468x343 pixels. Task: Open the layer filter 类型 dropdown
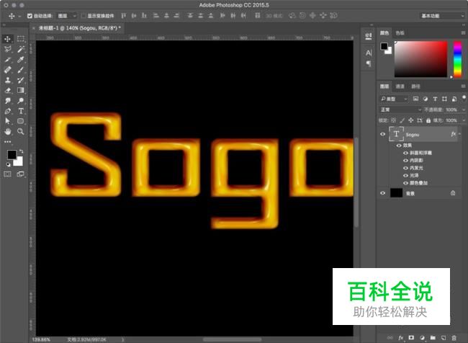(x=393, y=99)
